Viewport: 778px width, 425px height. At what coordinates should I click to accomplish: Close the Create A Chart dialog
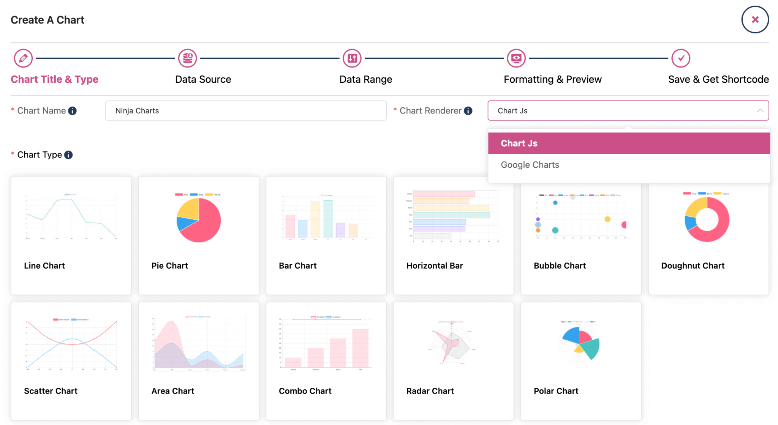click(x=755, y=20)
